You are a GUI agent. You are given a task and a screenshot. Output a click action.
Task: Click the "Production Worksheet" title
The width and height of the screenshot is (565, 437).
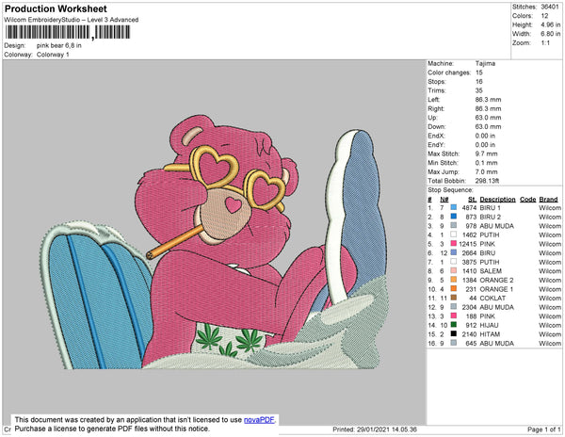tap(56, 9)
